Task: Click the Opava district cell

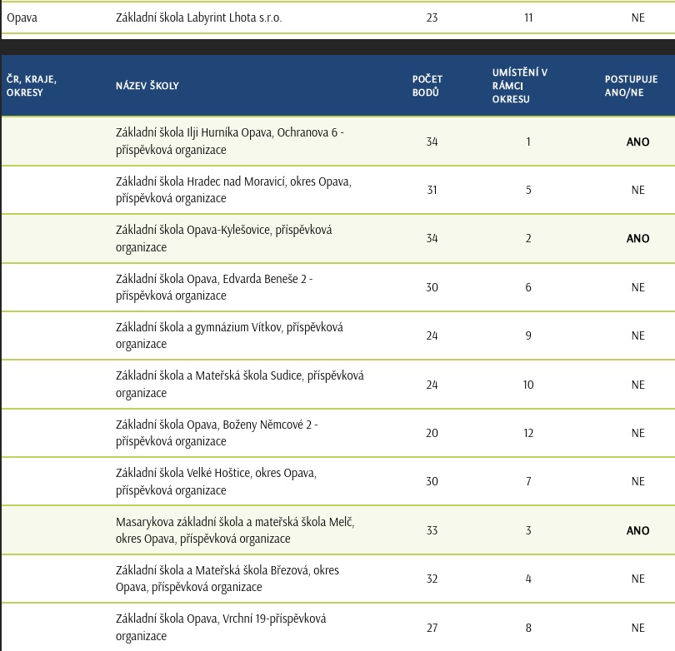Action: click(x=22, y=17)
